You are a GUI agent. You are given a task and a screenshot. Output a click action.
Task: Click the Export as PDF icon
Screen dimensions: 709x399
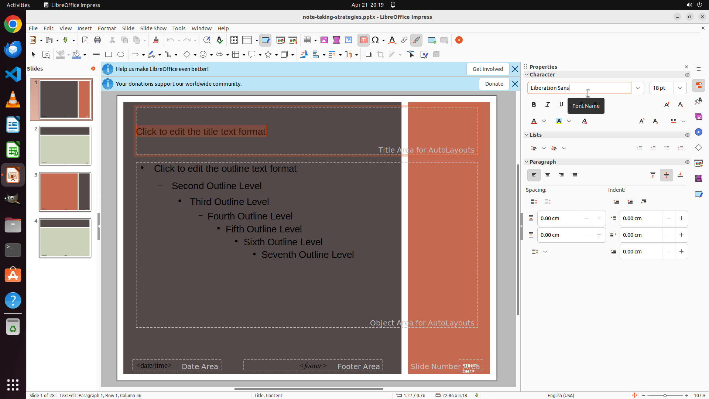coord(85,40)
